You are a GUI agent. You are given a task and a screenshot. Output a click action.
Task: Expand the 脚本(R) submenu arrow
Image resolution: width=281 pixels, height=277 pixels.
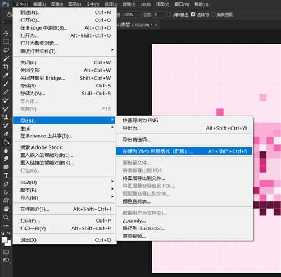(112, 189)
